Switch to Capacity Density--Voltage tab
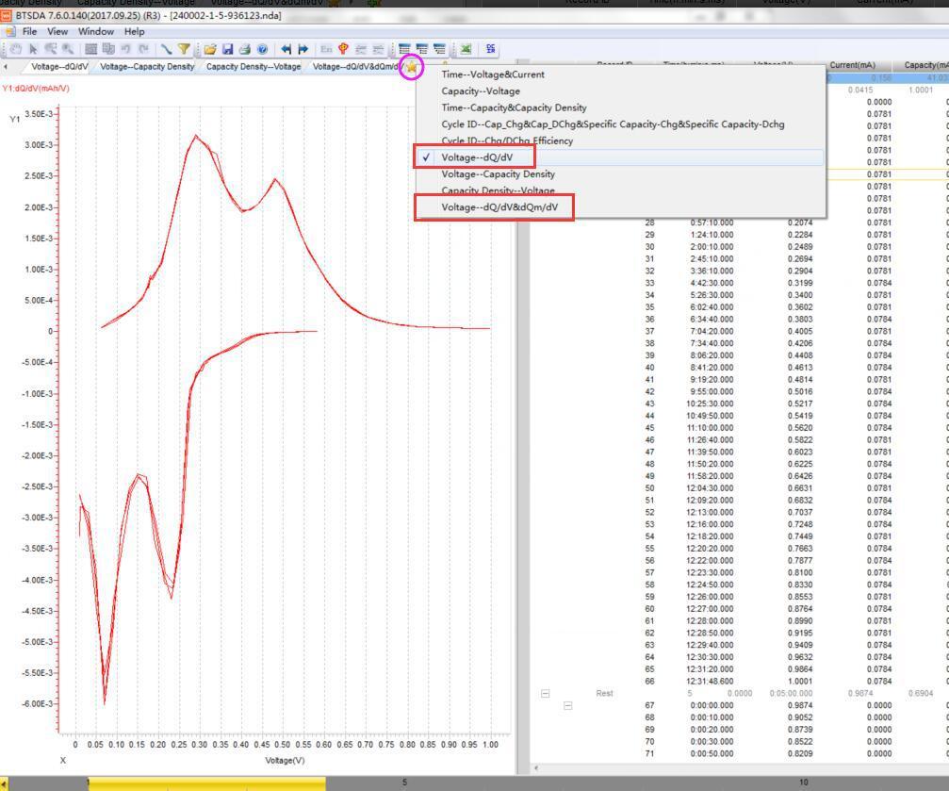 (x=254, y=67)
